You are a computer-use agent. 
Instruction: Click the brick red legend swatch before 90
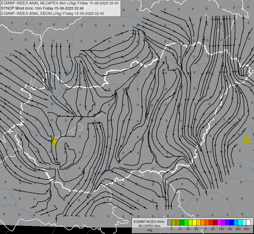click(x=211, y=223)
